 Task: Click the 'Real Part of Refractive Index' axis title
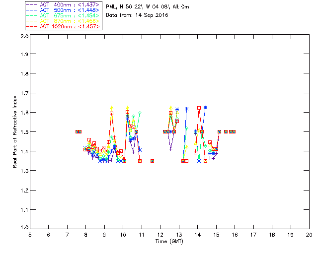click(x=15, y=132)
